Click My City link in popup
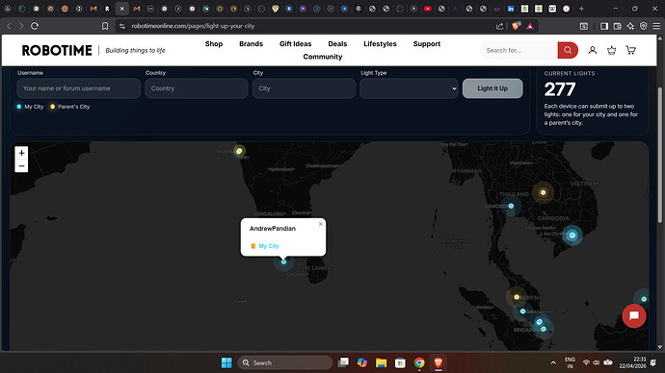Viewport: 665px width, 373px height. pyautogui.click(x=269, y=246)
